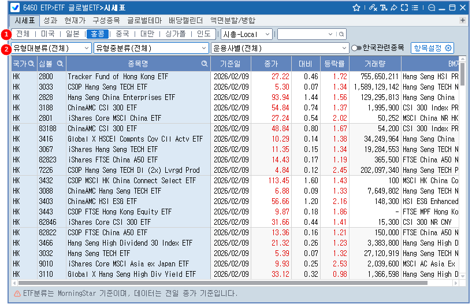472x304 pixels.
Task: Open the font size adjustment icon
Action: 383,8
